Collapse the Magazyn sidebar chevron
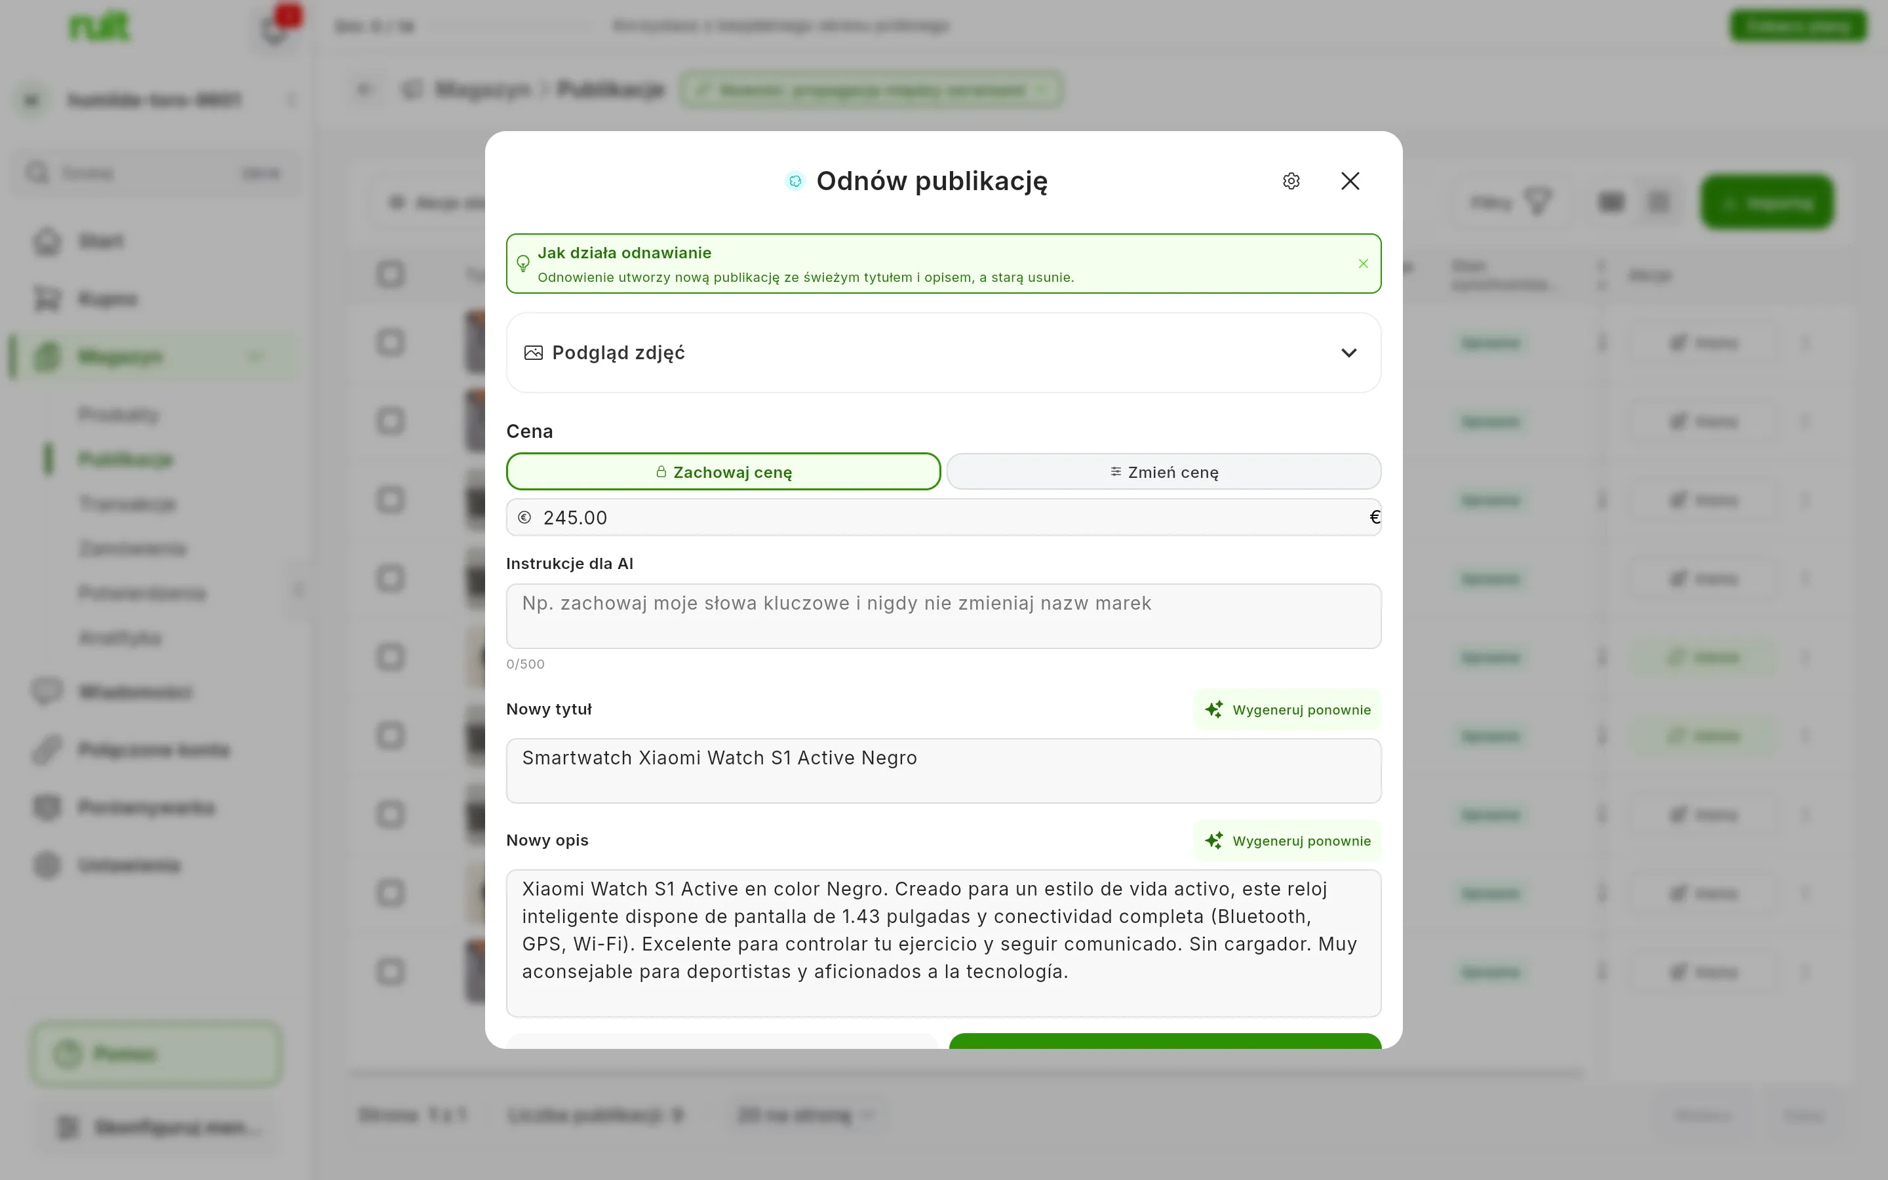 [255, 357]
